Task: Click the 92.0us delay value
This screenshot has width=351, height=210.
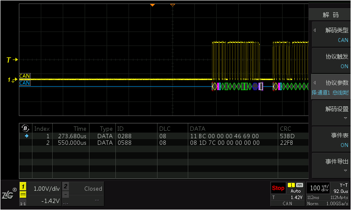Action: click(341, 191)
